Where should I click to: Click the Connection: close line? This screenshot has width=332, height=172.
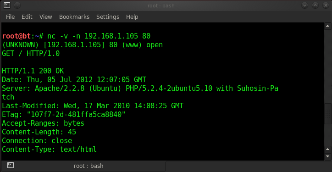pyautogui.click(x=37, y=141)
